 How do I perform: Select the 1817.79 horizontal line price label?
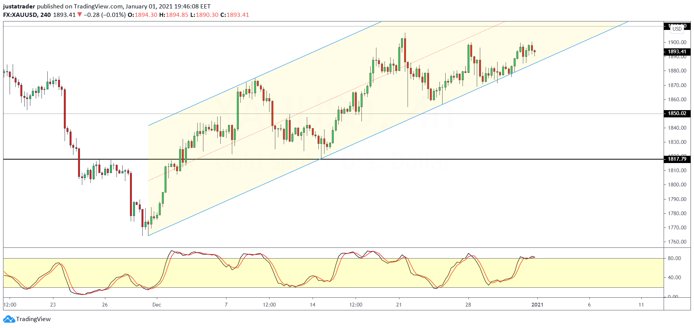tap(677, 159)
